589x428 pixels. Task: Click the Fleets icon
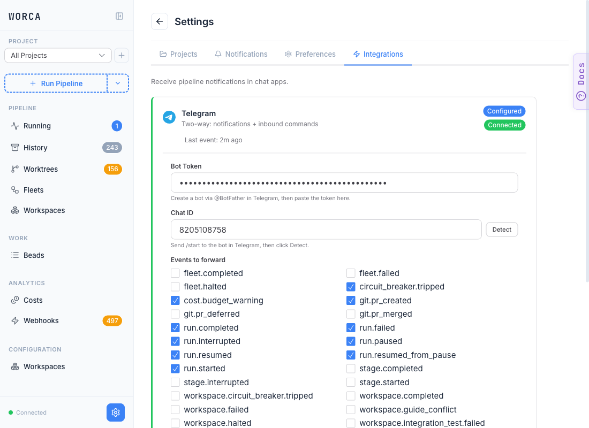(15, 190)
